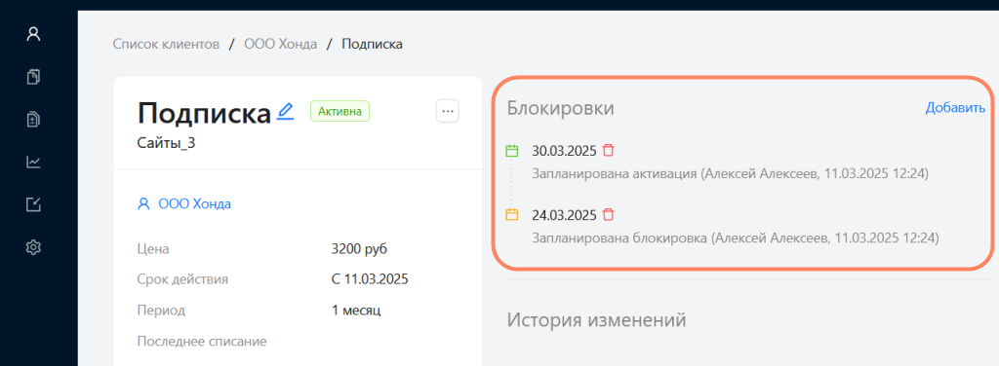Open the documents copy icon in sidebar
The width and height of the screenshot is (999, 366).
click(33, 77)
